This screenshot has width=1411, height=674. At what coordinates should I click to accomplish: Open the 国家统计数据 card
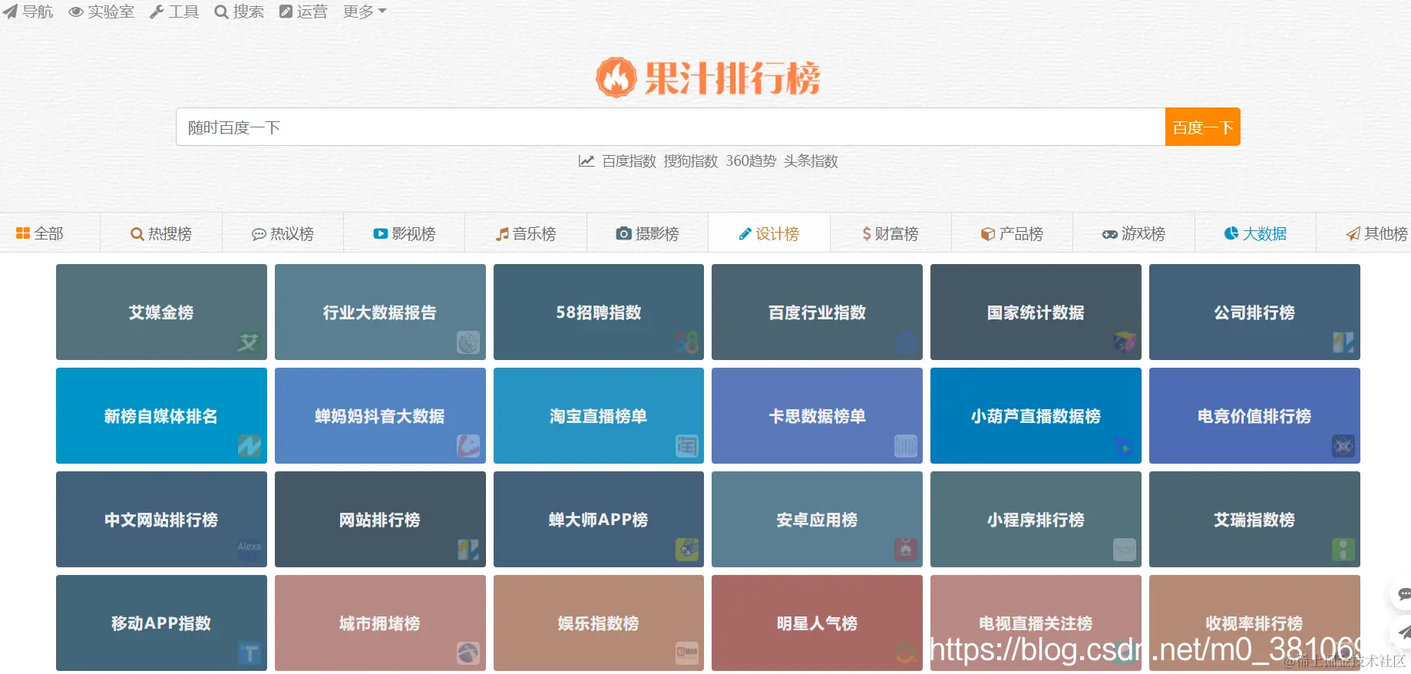point(1036,312)
